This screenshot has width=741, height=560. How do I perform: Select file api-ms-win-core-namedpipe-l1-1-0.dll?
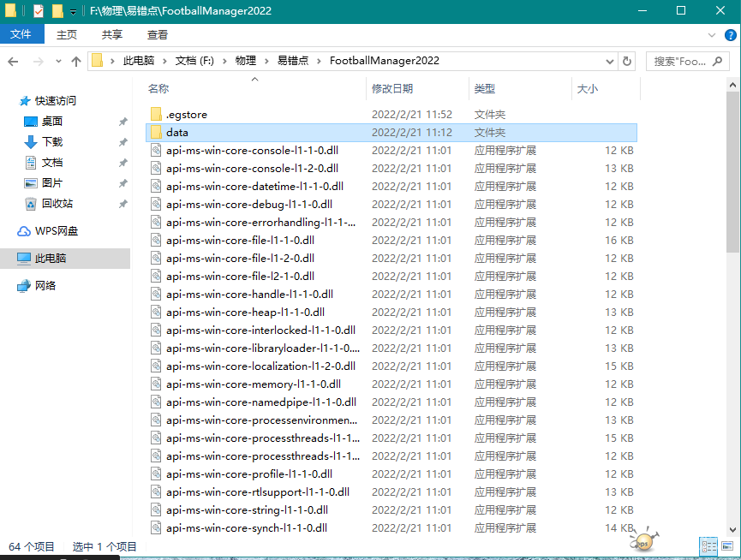391,402
